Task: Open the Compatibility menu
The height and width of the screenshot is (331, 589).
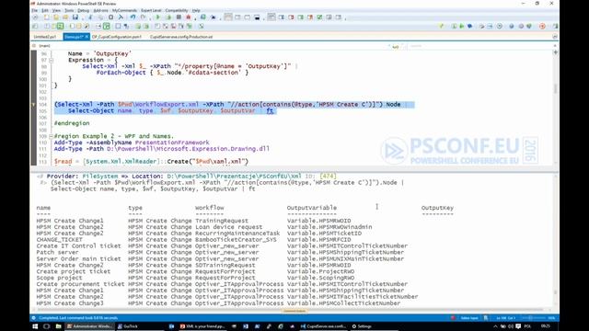Action: pos(177,10)
